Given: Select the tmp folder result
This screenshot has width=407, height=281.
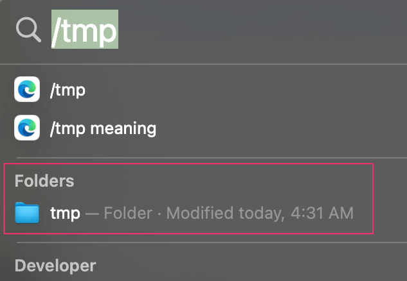Looking at the screenshot, I should click(x=188, y=213).
